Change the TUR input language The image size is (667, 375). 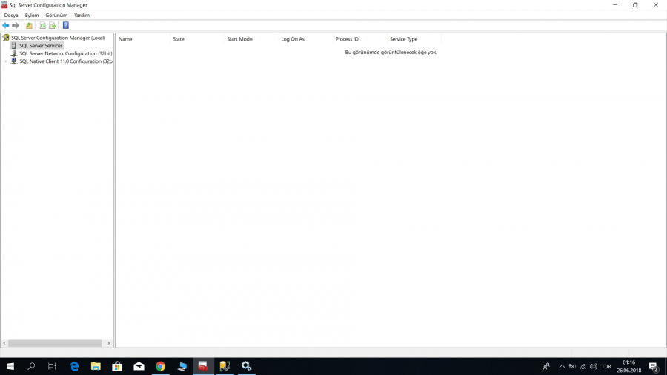tap(606, 367)
